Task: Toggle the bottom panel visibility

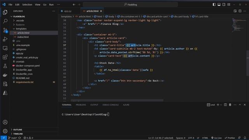Action: [x=219, y=4]
